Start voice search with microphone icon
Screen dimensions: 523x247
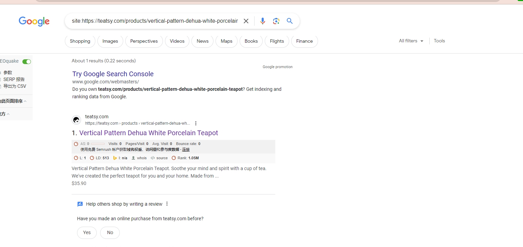click(x=262, y=21)
